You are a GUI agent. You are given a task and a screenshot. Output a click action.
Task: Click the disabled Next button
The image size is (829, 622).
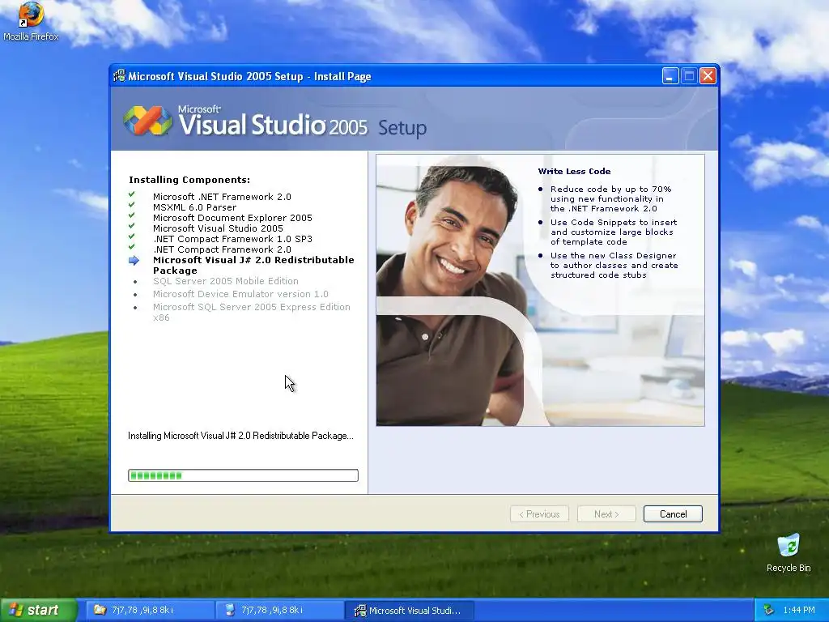606,514
